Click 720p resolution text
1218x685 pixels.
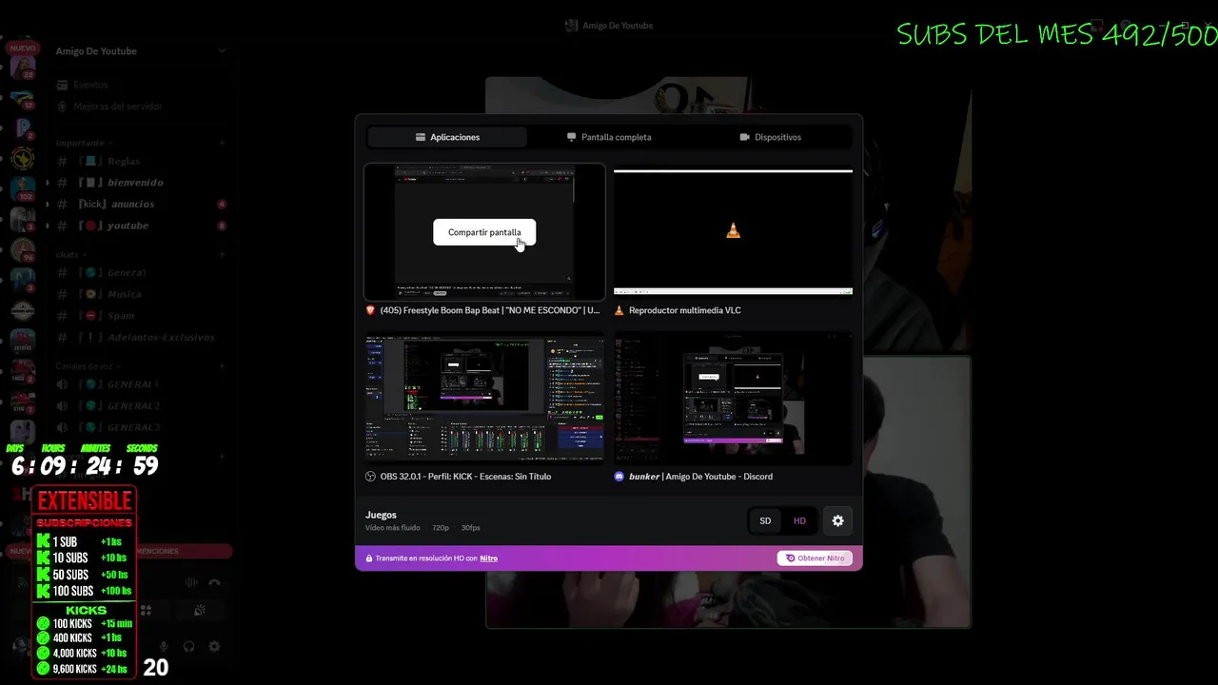click(441, 528)
